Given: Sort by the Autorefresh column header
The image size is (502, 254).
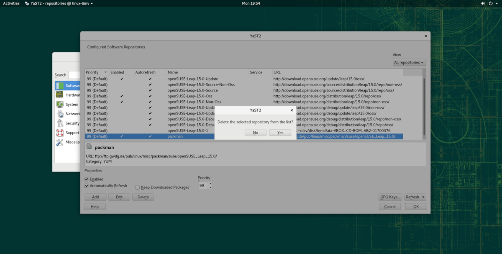Looking at the screenshot, I should pos(150,72).
